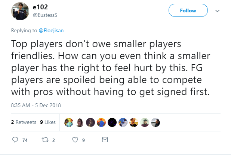Expand the tweet options chevron
Image resolution: width=231 pixels, height=155 pixels.
pos(218,11)
